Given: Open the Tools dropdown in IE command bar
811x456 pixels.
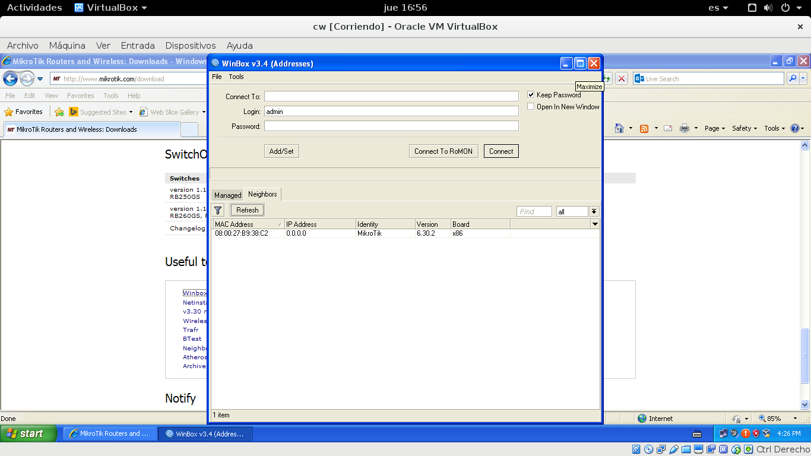Looking at the screenshot, I should point(775,128).
